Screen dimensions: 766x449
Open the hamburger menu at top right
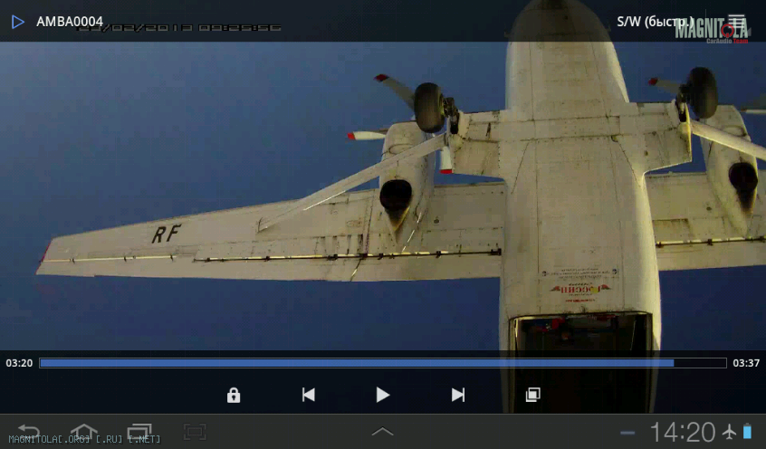736,22
